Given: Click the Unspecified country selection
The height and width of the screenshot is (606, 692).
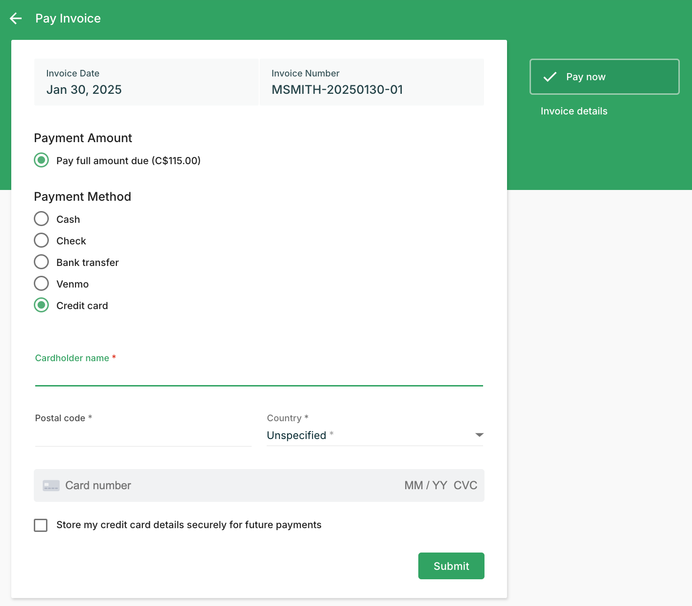Looking at the screenshot, I should click(x=297, y=435).
